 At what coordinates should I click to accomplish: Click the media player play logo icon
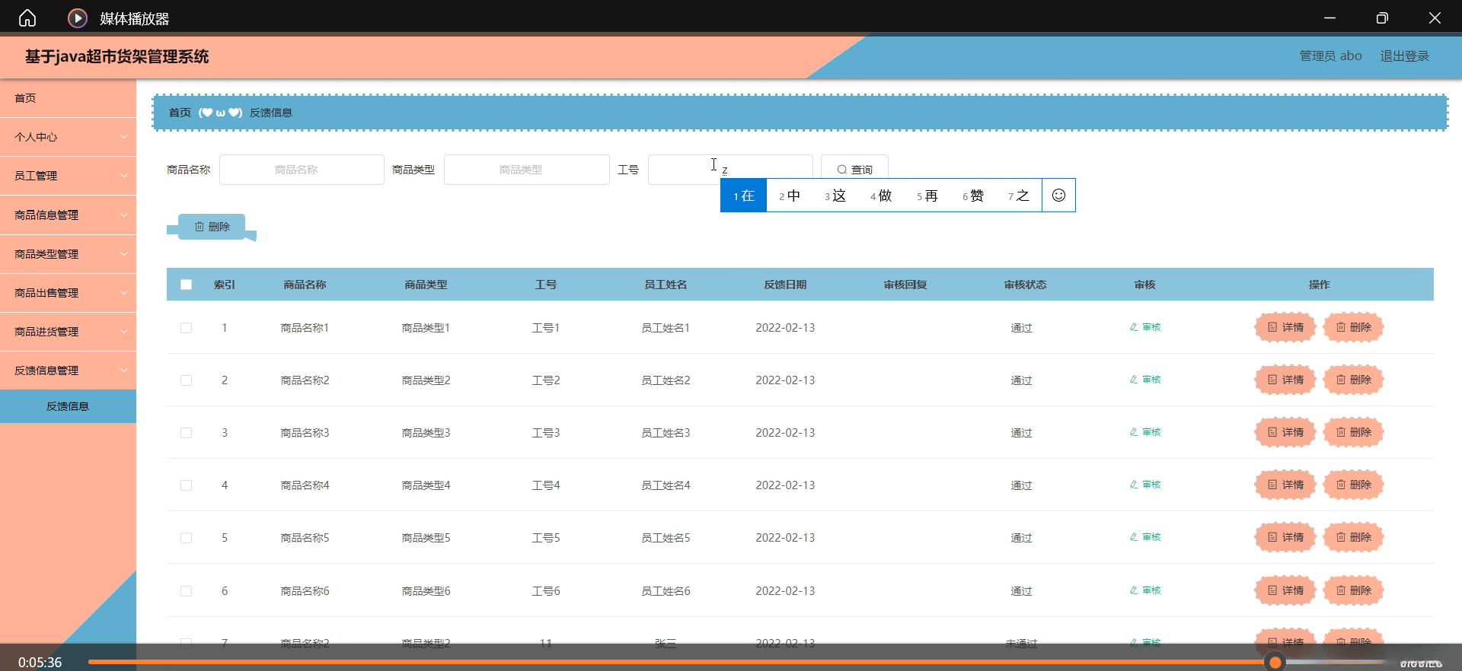pos(78,17)
